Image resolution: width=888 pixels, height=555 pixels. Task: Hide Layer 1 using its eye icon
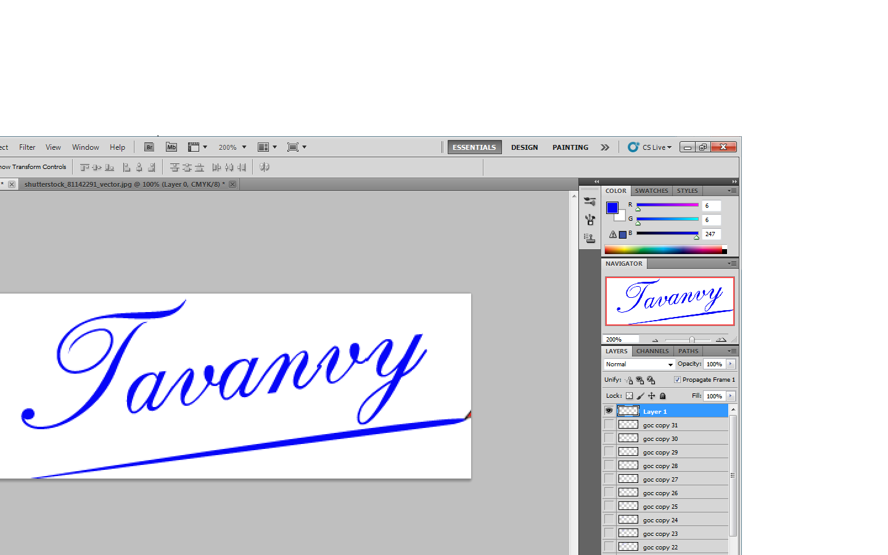tap(609, 411)
